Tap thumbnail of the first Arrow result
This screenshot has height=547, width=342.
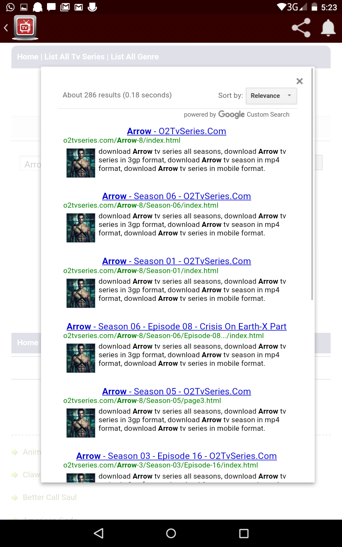[x=81, y=163]
